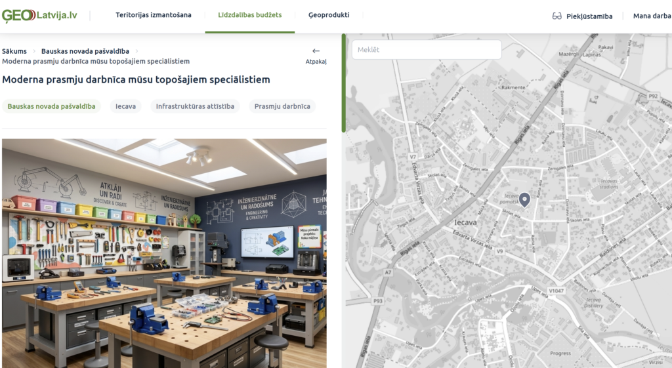672x368 pixels.
Task: Open the Ģeoprodukti menu item
Action: (329, 15)
